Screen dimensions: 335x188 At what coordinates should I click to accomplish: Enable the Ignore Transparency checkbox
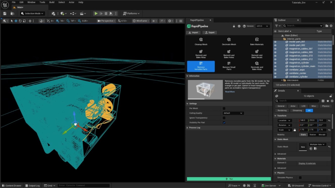224,118
